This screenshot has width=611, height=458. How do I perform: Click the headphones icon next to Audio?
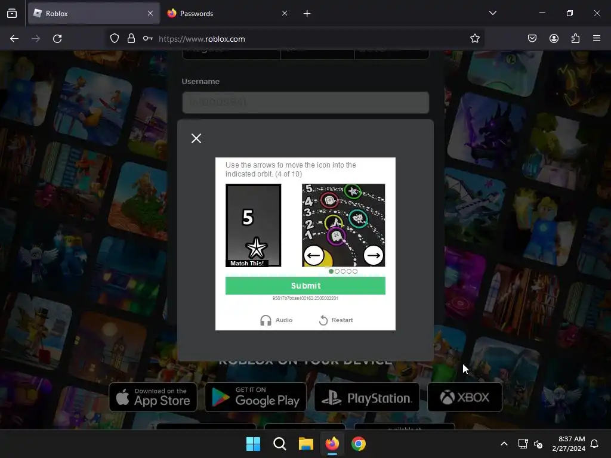pos(266,320)
